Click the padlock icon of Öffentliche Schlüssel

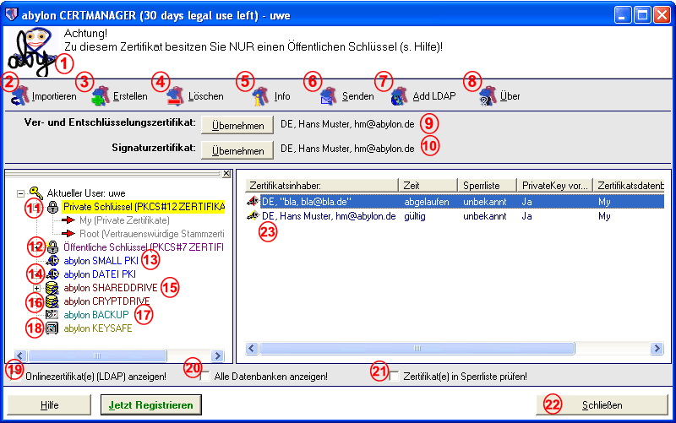52,247
